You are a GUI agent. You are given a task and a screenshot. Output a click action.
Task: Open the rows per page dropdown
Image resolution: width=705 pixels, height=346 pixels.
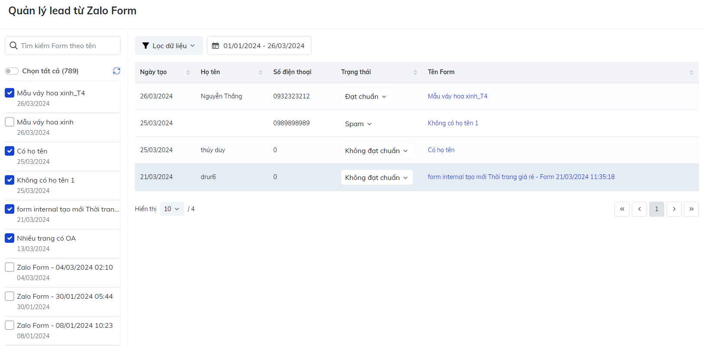click(x=172, y=209)
